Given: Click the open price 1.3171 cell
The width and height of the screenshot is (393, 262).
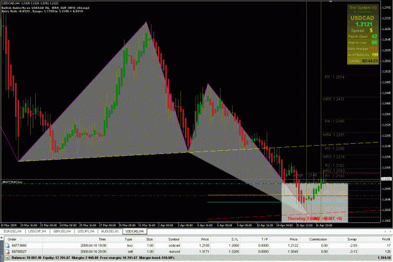Looking at the screenshot, I should point(205,251).
